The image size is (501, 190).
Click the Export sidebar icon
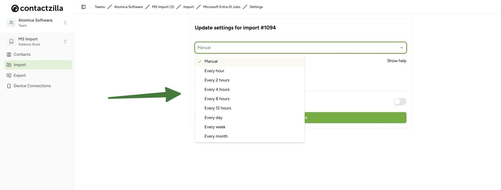click(9, 75)
